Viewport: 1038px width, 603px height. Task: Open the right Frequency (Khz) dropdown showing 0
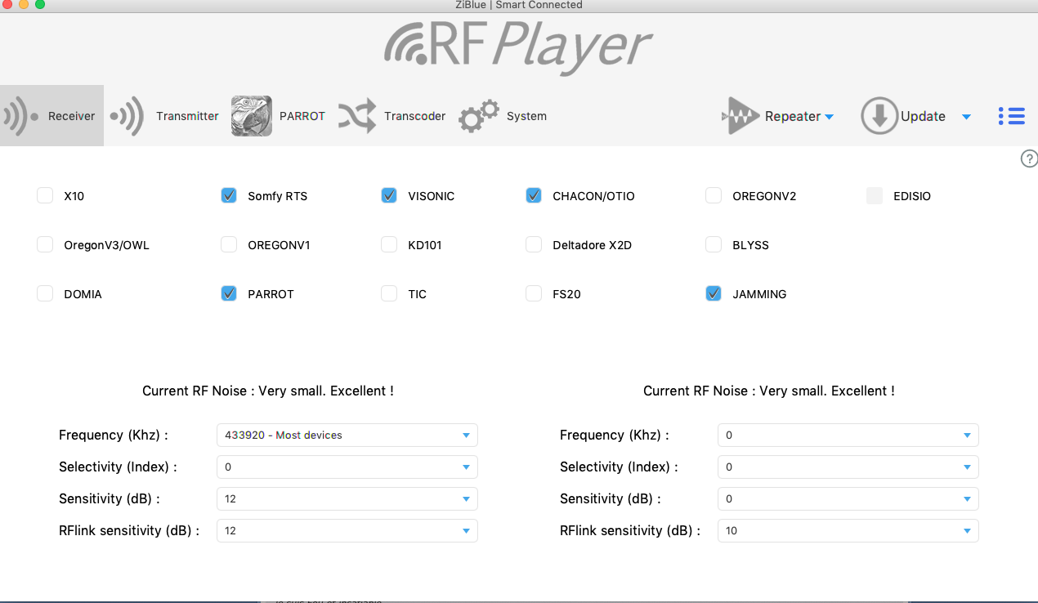848,435
